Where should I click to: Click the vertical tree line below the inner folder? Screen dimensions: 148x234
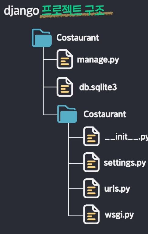69,169
